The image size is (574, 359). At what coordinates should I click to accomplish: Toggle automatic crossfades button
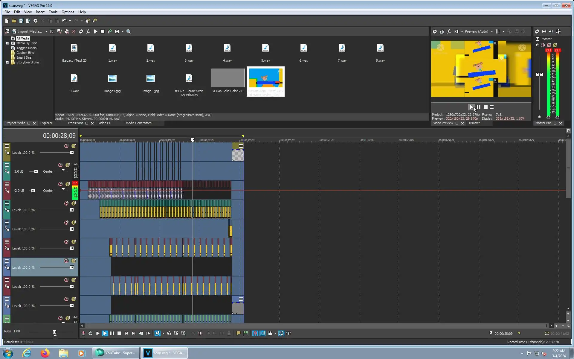262,333
